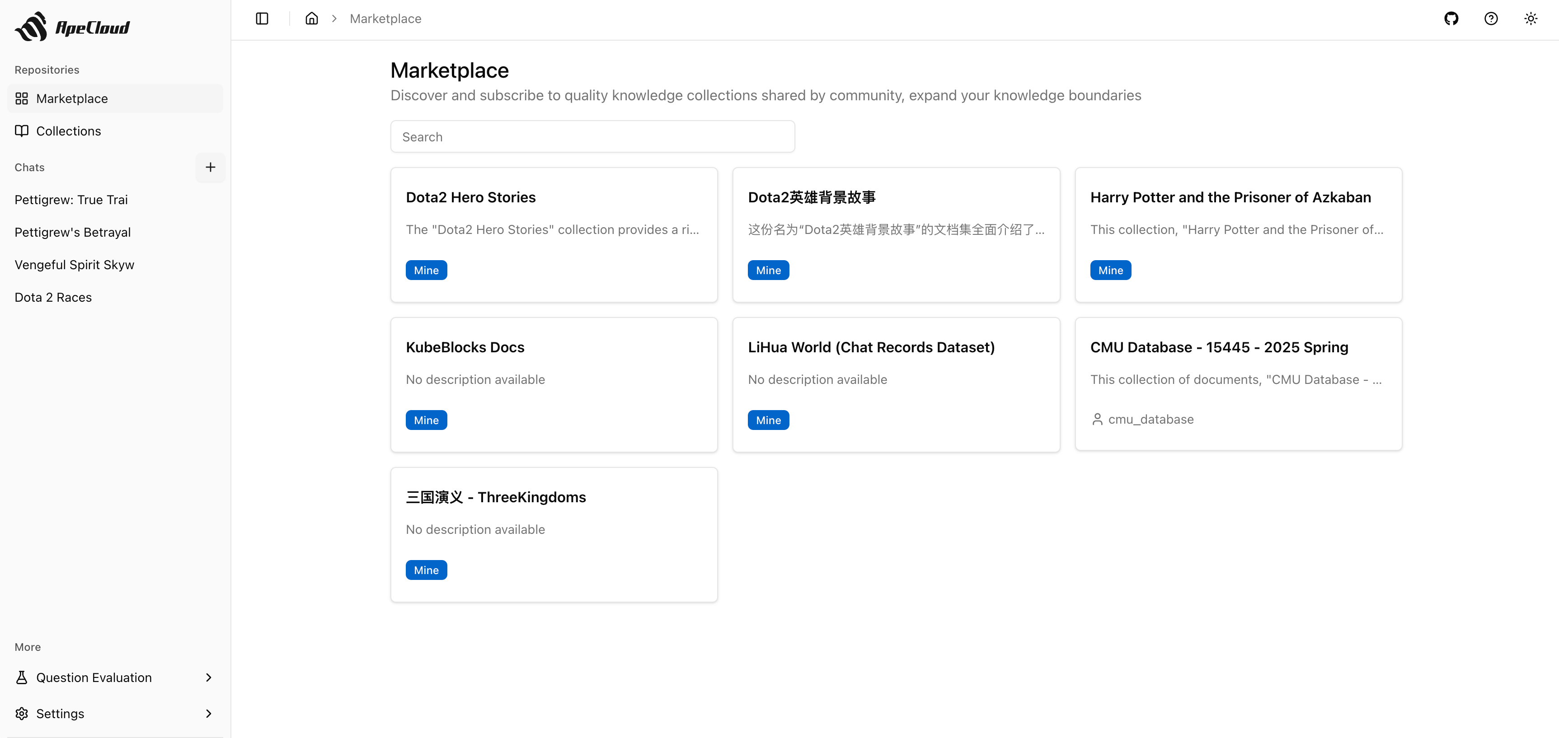This screenshot has width=1559, height=738.
Task: Open CMU Database - 15445 - 2025 Spring card
Action: point(1238,384)
